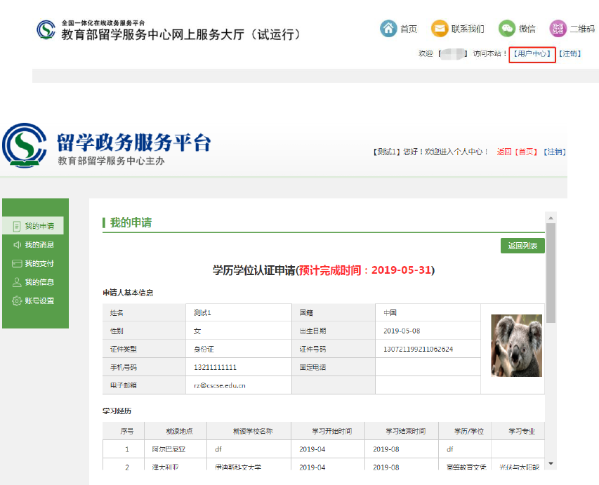
Task: Click 【注销】 link in personal center header
Action: click(x=555, y=152)
